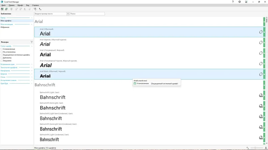This screenshot has width=268, height=150.
Task: Click the large A increase preview size icon
Action: point(266,148)
